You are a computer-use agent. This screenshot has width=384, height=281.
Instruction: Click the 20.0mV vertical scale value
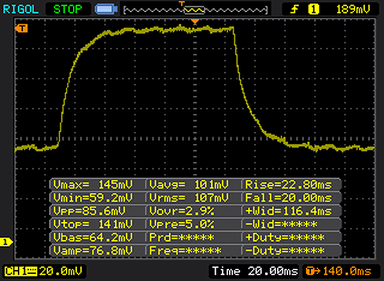(61, 271)
